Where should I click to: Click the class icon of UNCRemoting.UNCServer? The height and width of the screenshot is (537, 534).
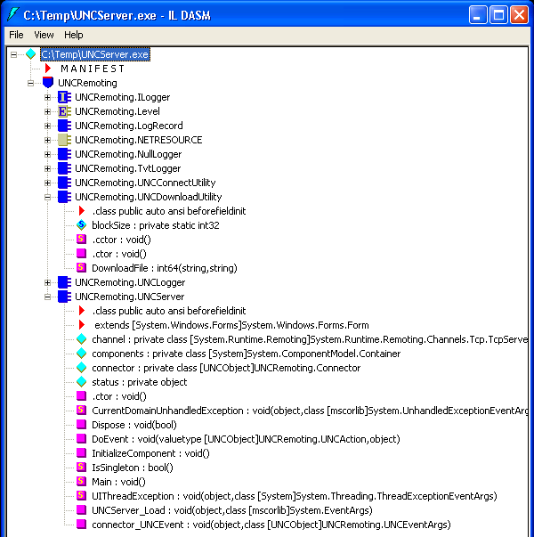tap(64, 297)
